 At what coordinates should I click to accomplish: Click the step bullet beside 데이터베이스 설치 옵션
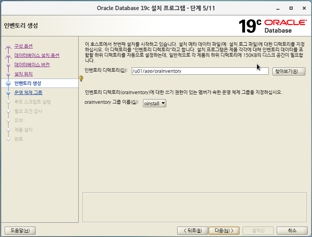coord(8,56)
